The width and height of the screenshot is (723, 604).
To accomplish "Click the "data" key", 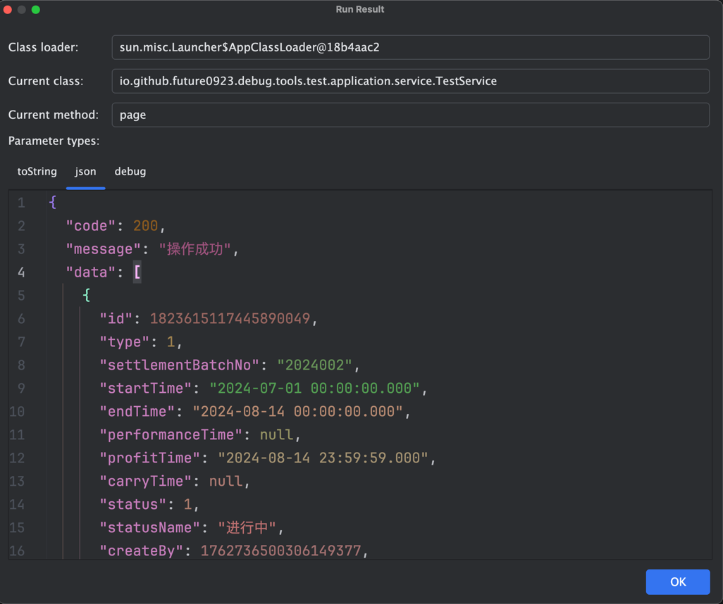I will (x=90, y=272).
